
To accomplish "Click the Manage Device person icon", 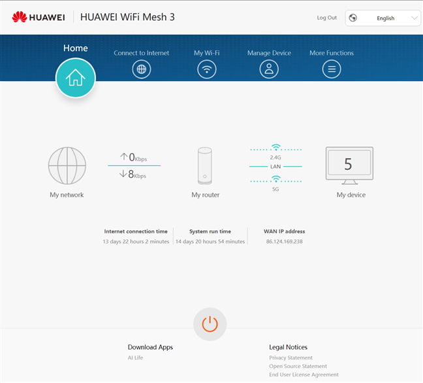I will (x=269, y=69).
